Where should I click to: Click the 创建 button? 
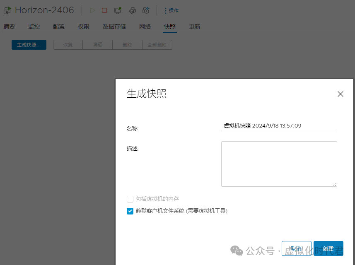click(x=328, y=248)
